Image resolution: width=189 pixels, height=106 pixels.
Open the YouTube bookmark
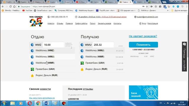pos(27,11)
